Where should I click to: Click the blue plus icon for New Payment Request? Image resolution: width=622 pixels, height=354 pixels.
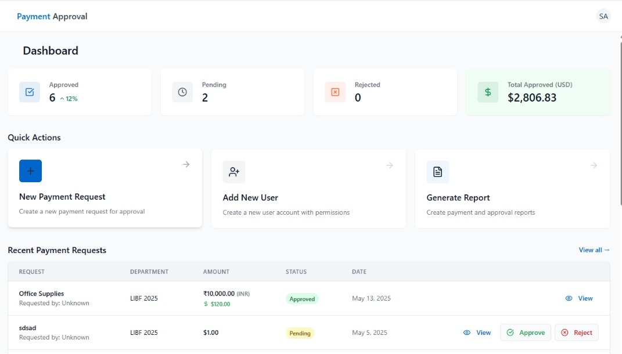tap(30, 171)
